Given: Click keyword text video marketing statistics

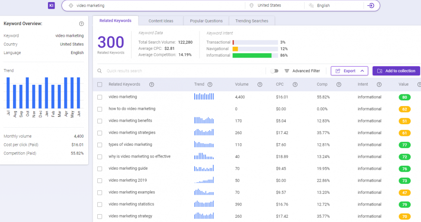Looking at the screenshot, I should 131,204.
